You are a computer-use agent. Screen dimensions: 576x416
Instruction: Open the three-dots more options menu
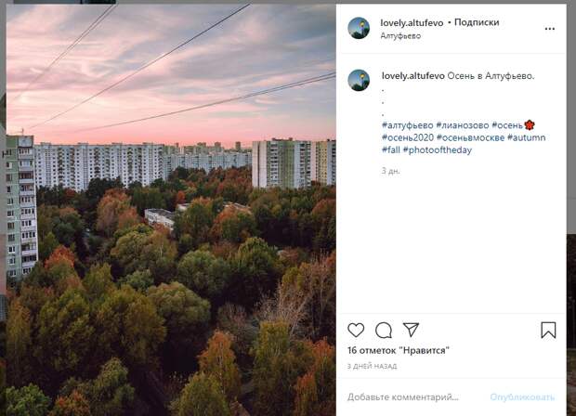click(550, 29)
